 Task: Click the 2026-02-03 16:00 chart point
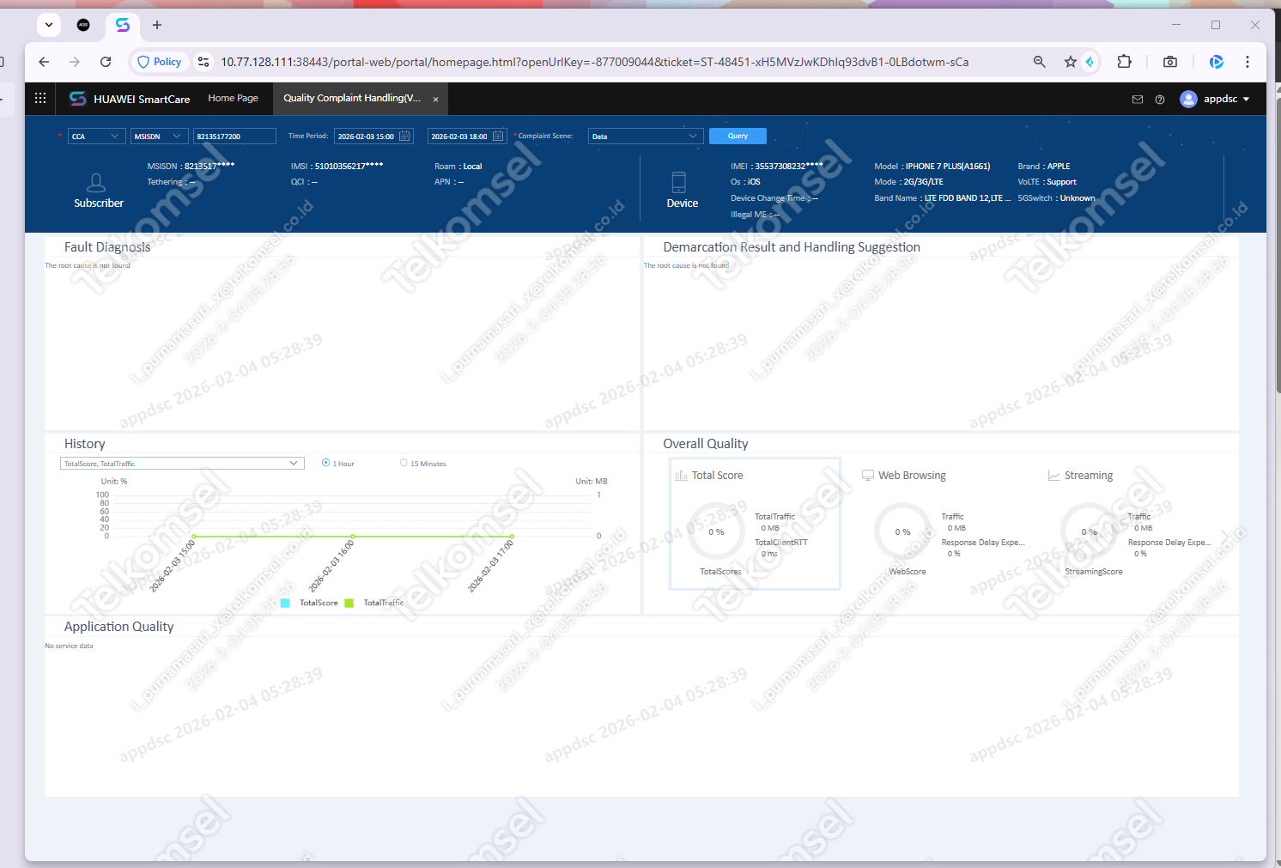tap(353, 537)
